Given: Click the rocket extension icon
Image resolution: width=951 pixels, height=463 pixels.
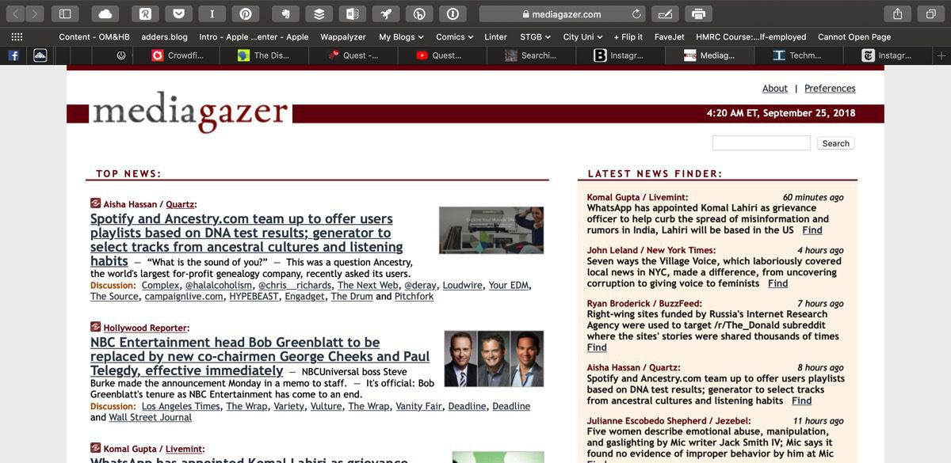Looking at the screenshot, I should [385, 13].
